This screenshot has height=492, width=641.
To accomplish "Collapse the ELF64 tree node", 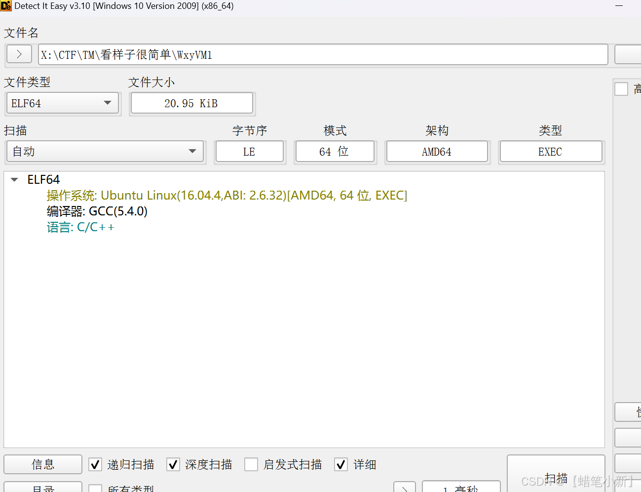I will click(x=14, y=180).
